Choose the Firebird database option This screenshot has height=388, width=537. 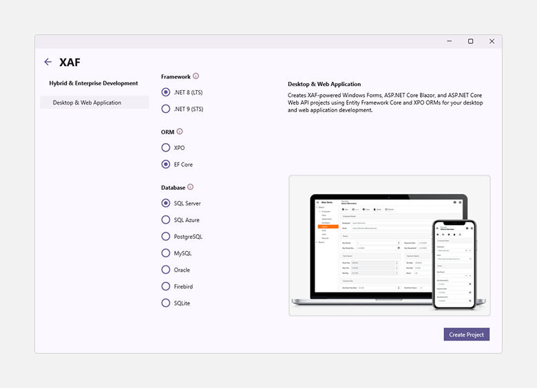[165, 286]
